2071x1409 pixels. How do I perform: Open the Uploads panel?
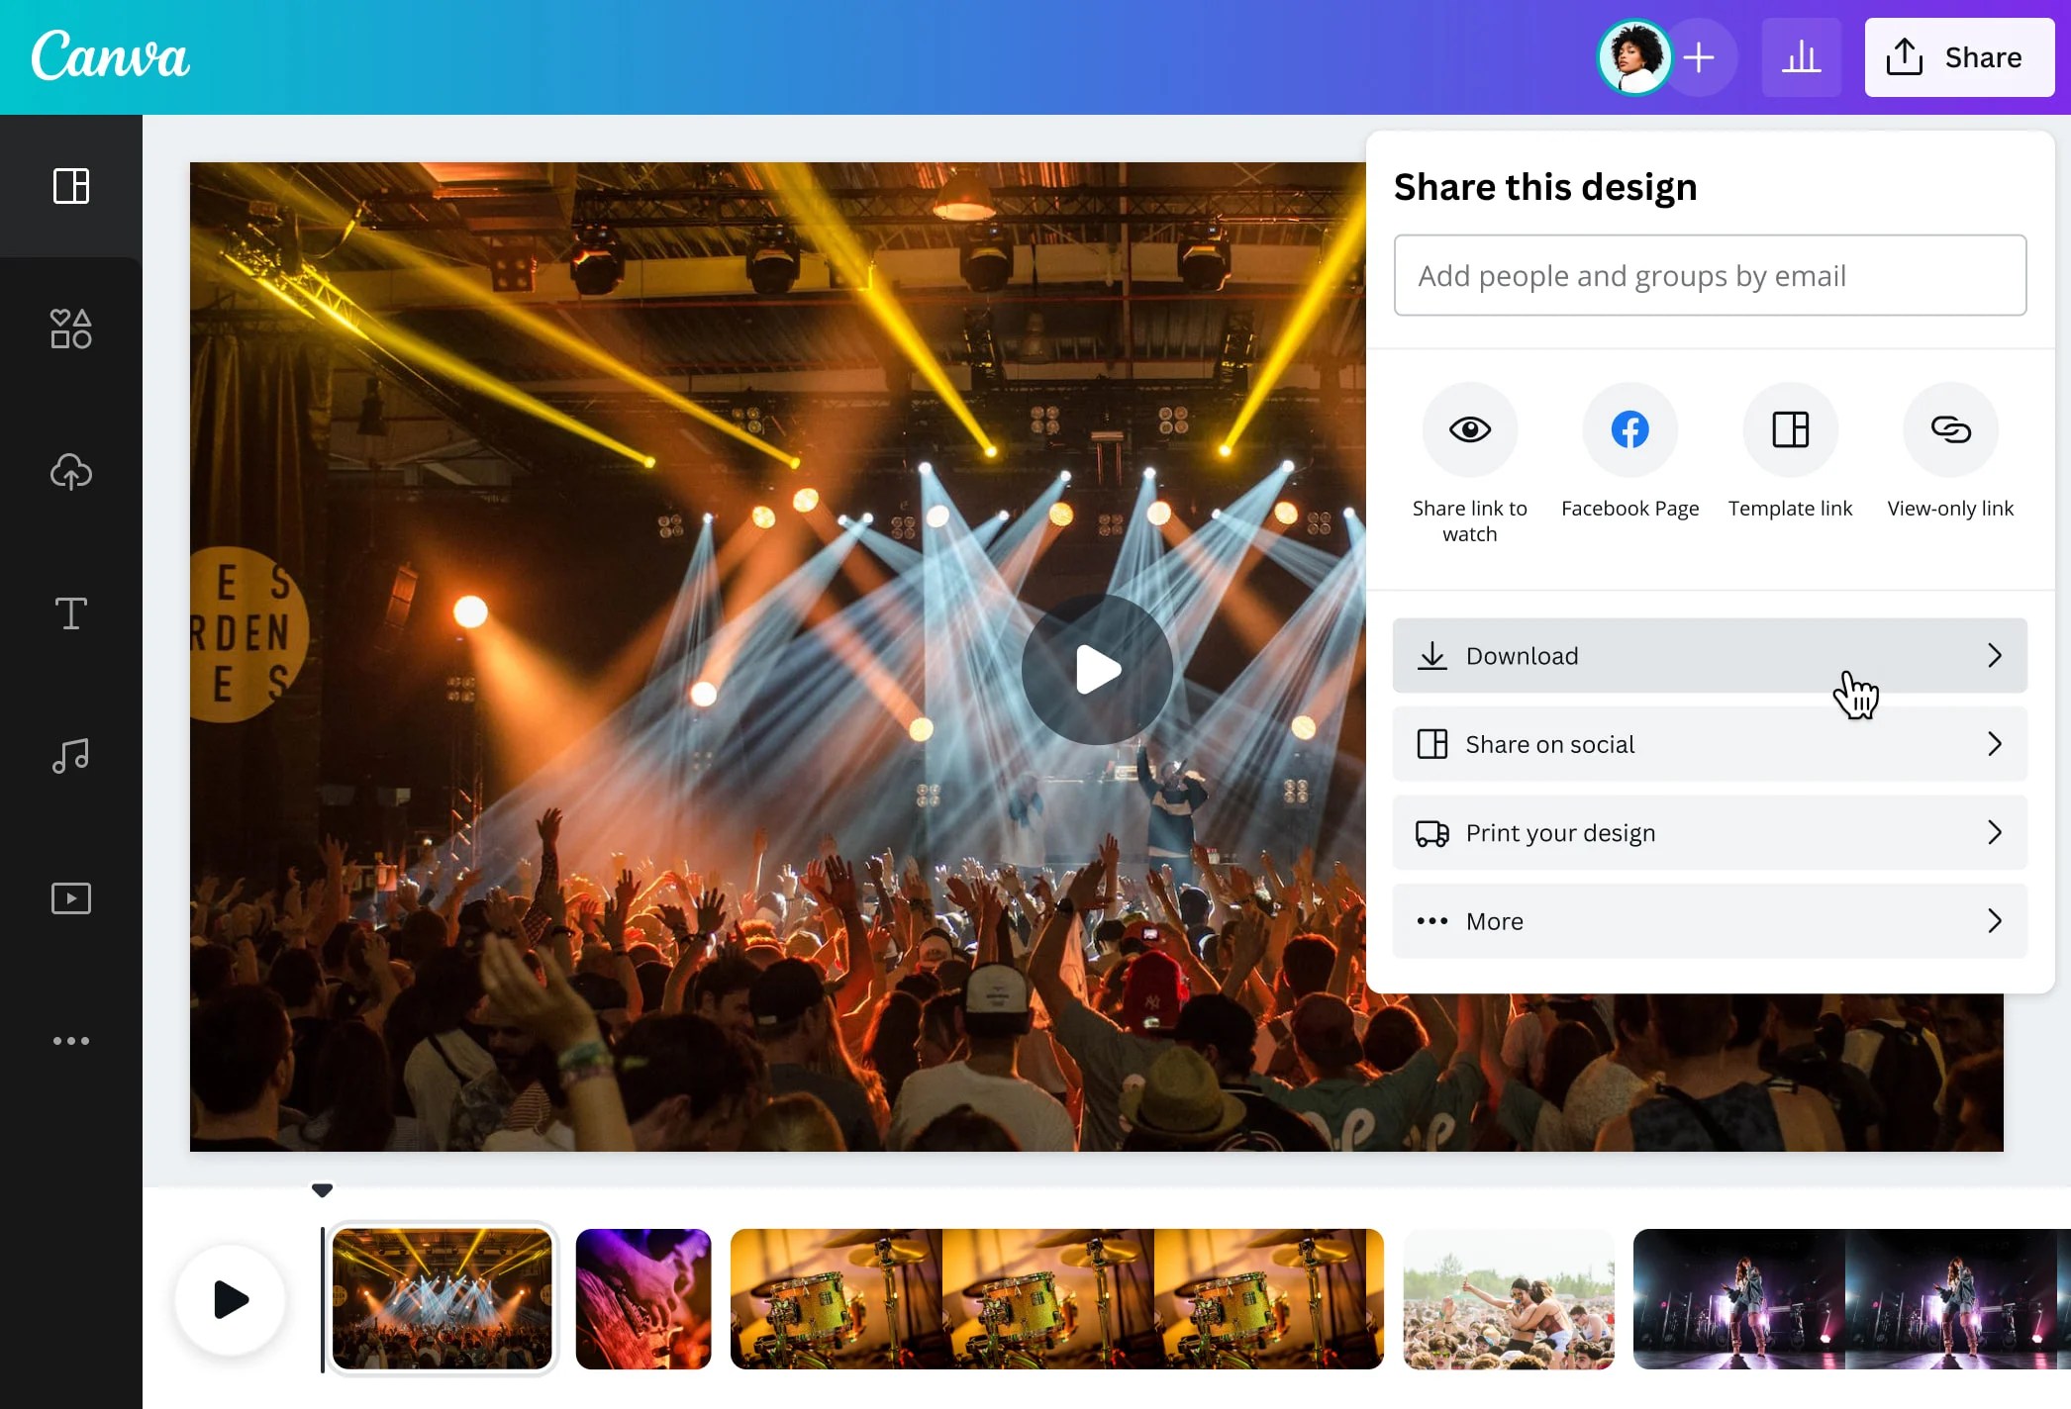coord(70,472)
